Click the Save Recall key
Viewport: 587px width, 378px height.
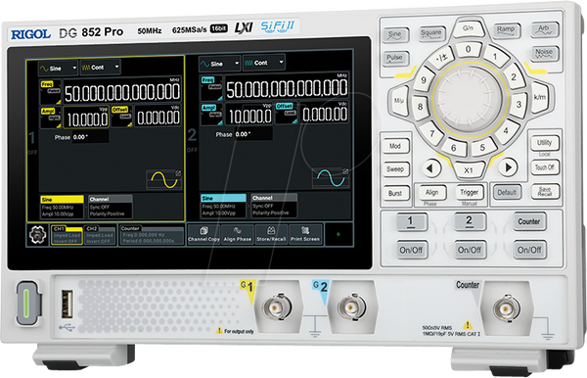(545, 191)
